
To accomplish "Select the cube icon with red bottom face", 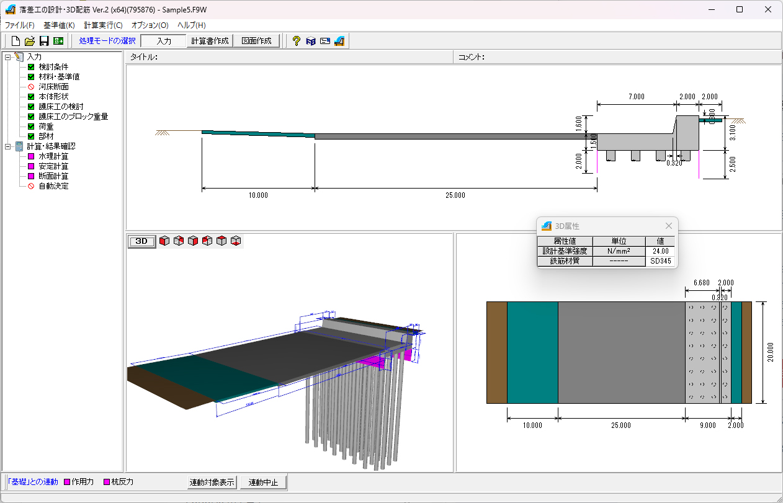I will (236, 241).
